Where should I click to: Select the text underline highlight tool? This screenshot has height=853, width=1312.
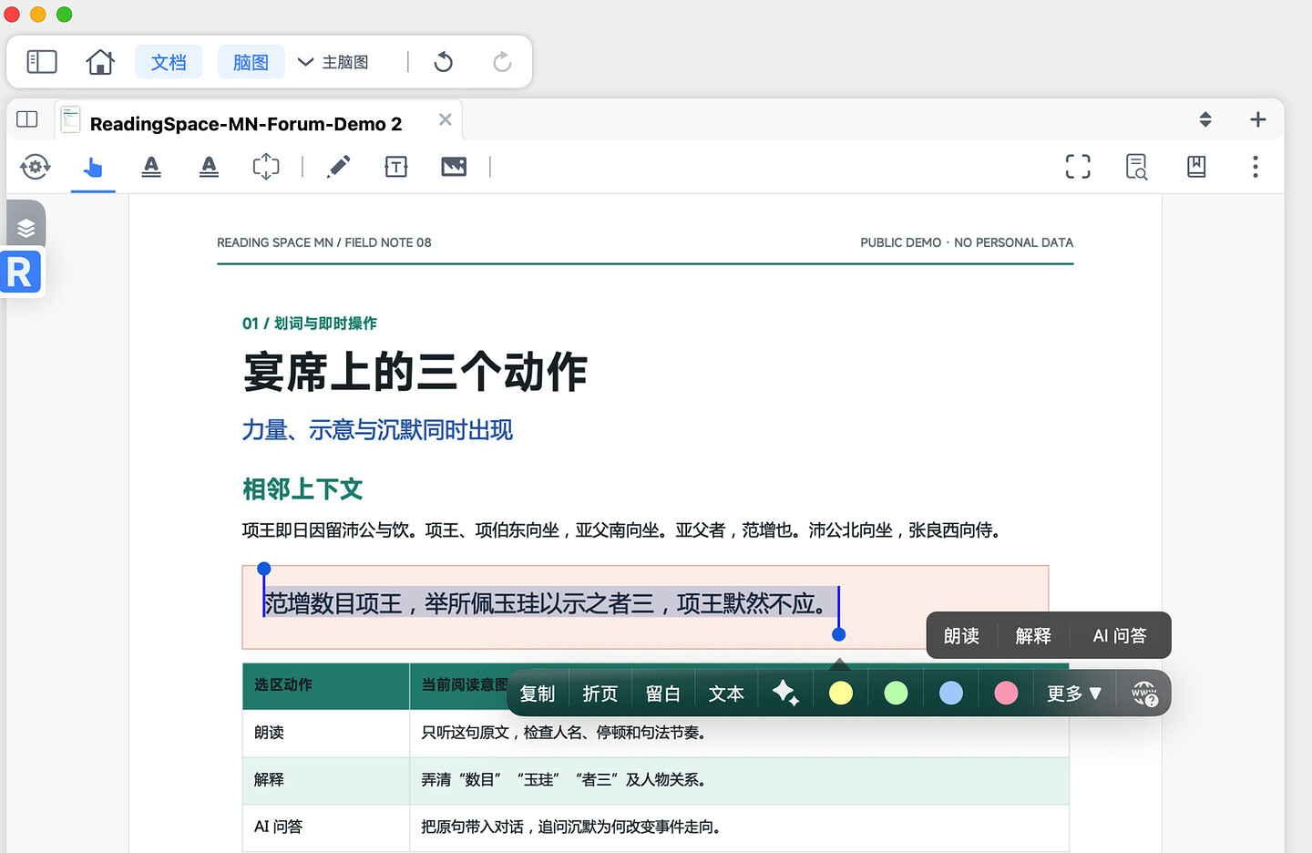click(x=151, y=167)
